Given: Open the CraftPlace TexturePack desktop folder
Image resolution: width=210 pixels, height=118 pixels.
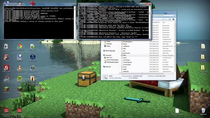Looking at the screenshot, I should (x=203, y=58).
